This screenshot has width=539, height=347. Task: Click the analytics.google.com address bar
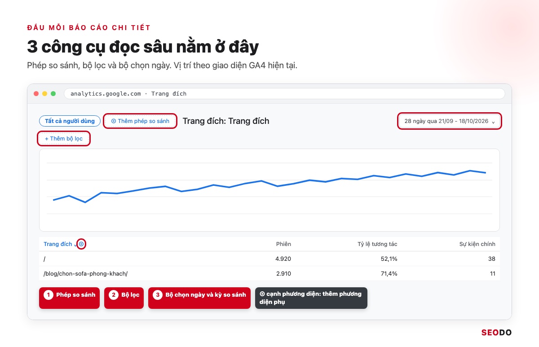tap(284, 94)
